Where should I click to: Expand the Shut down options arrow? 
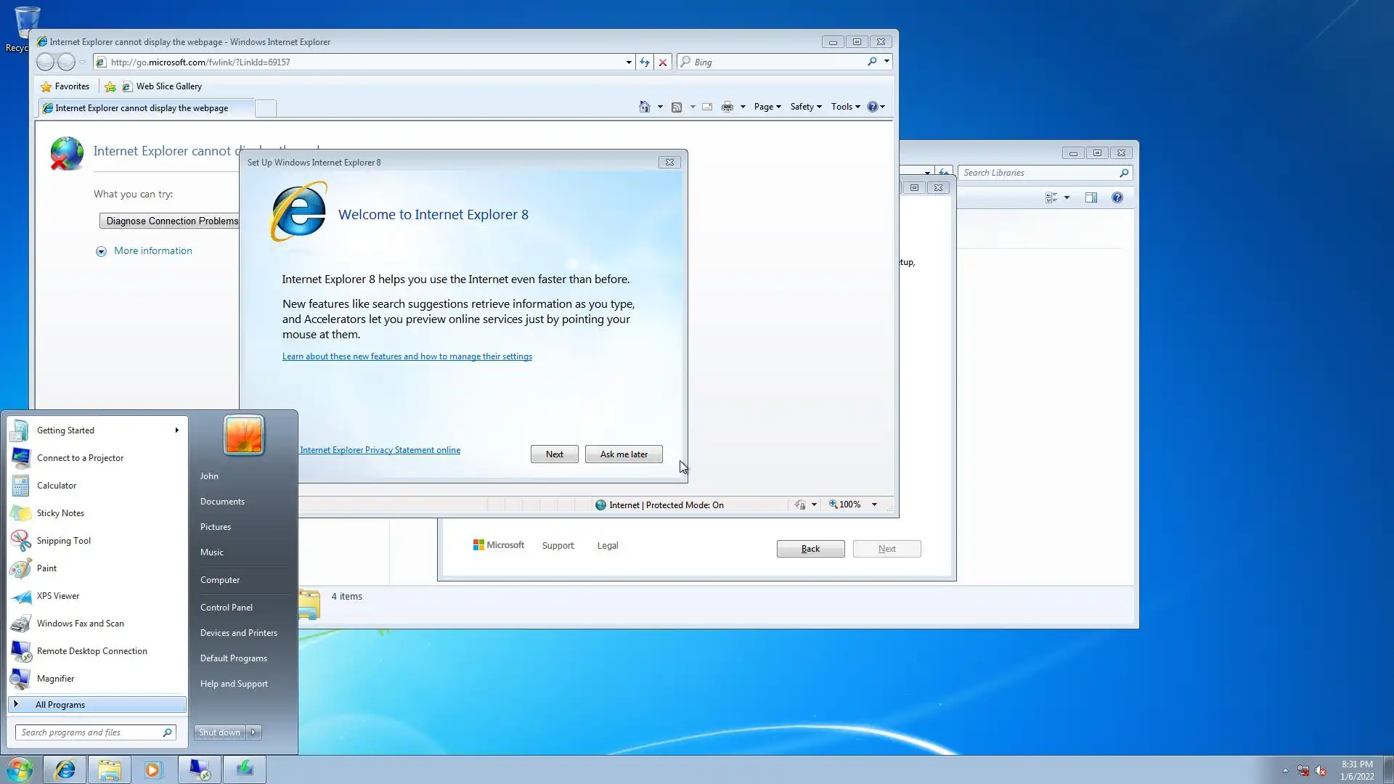(253, 732)
